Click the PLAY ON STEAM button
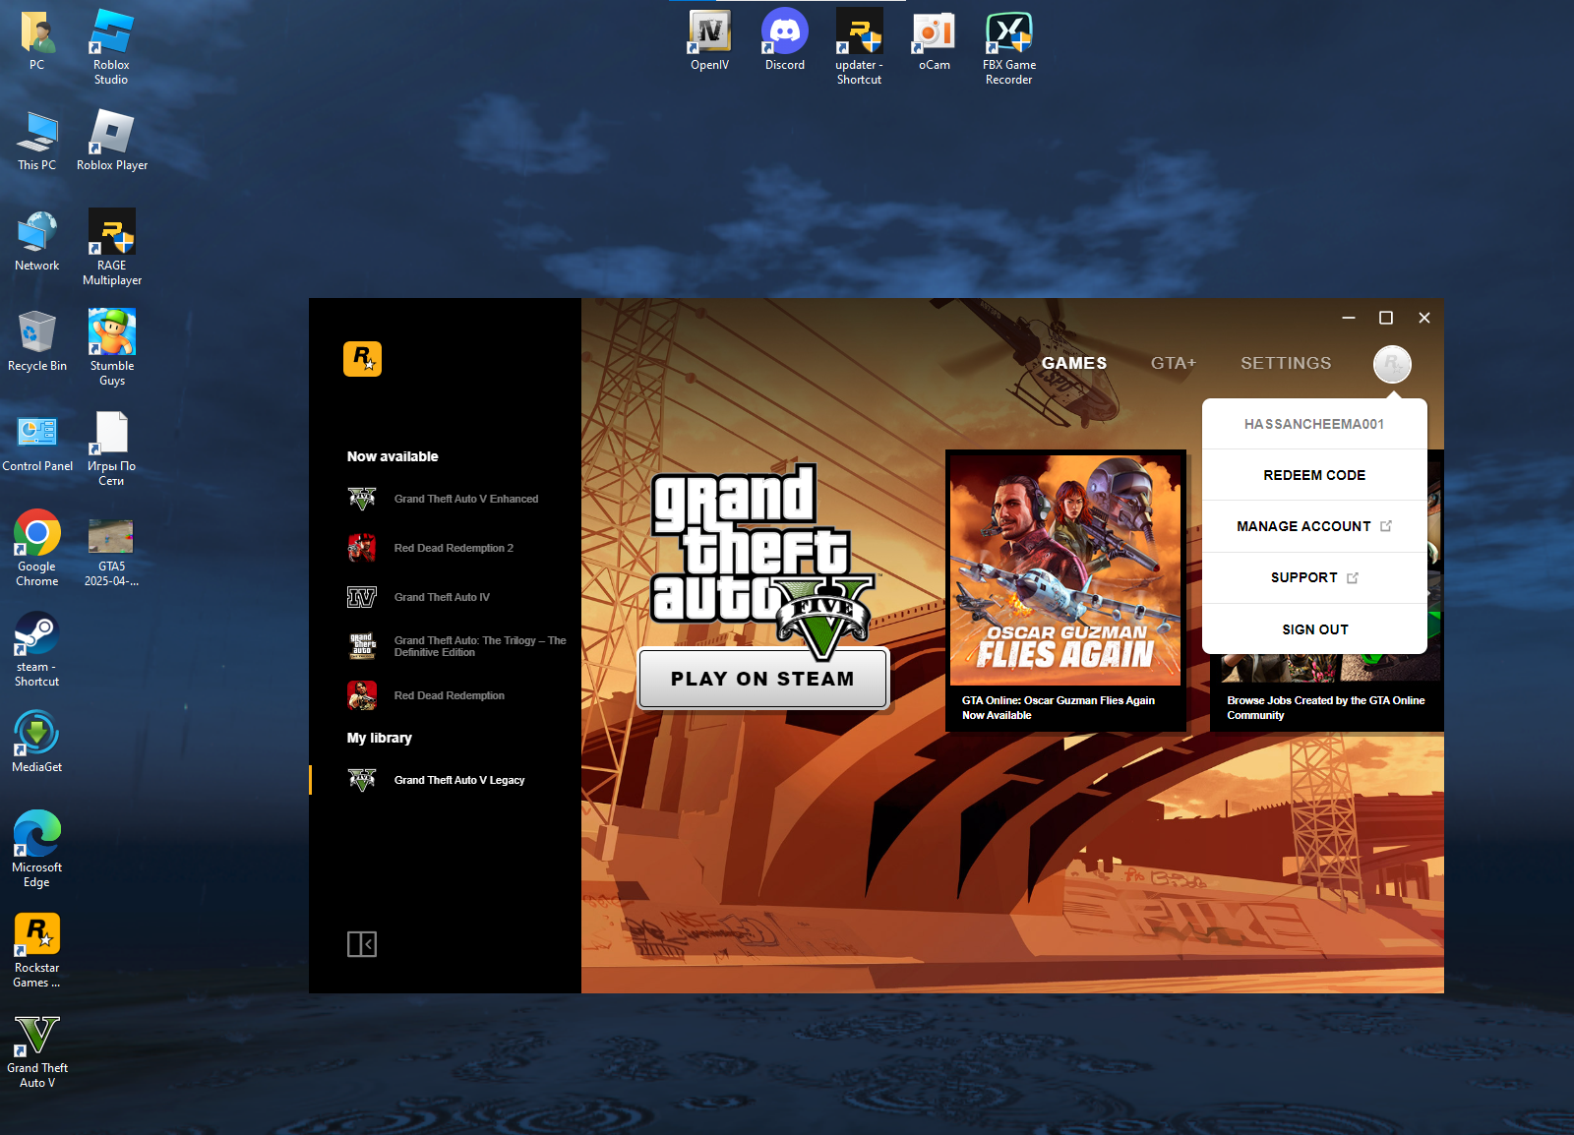 pyautogui.click(x=762, y=679)
